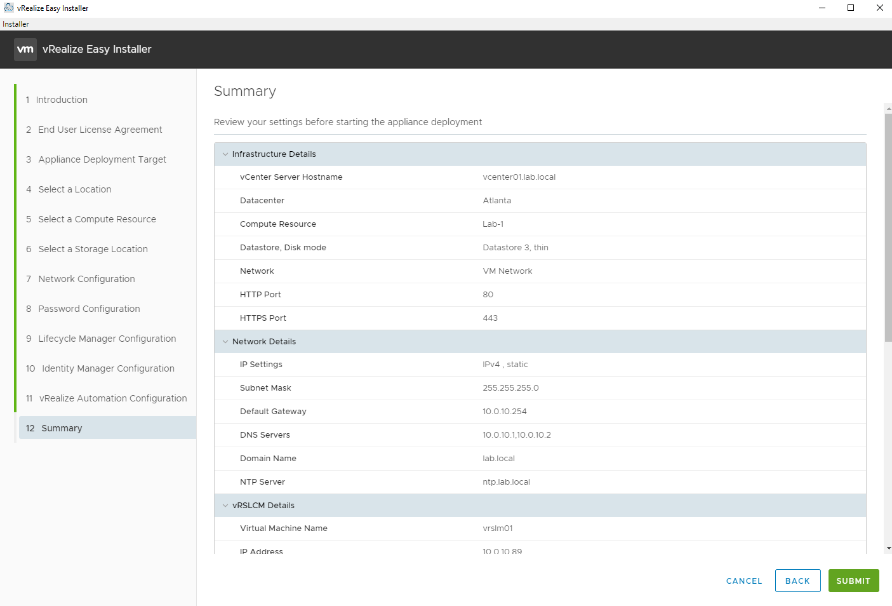Click the scrollbar down arrow
Screen dimensions: 892x606
(888, 548)
